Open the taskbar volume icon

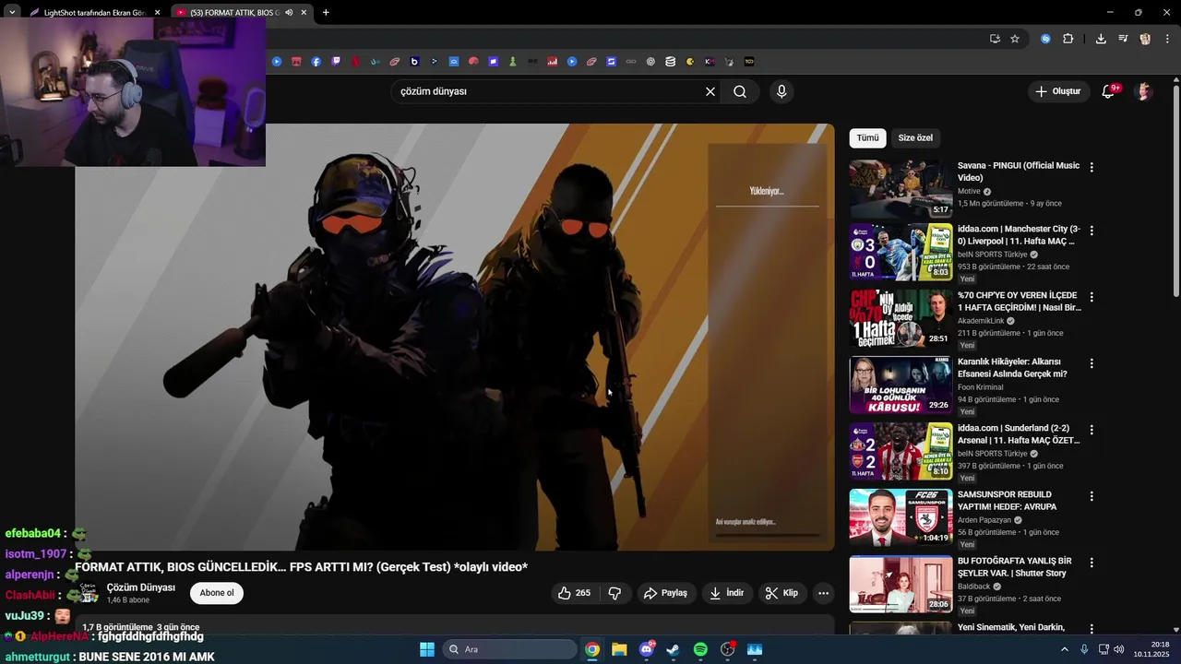click(x=1119, y=649)
